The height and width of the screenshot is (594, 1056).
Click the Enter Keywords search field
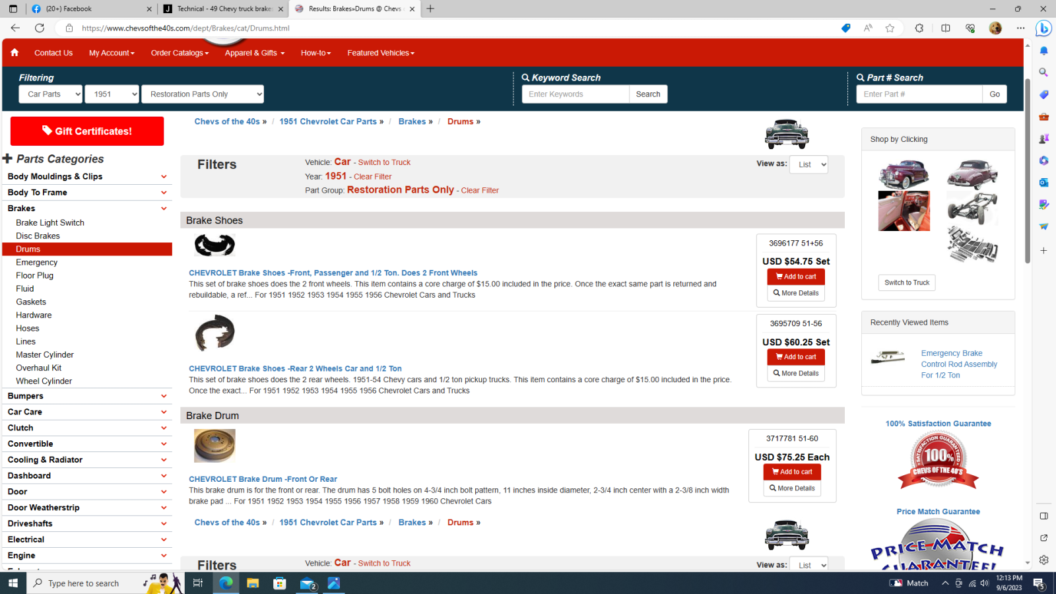point(575,94)
